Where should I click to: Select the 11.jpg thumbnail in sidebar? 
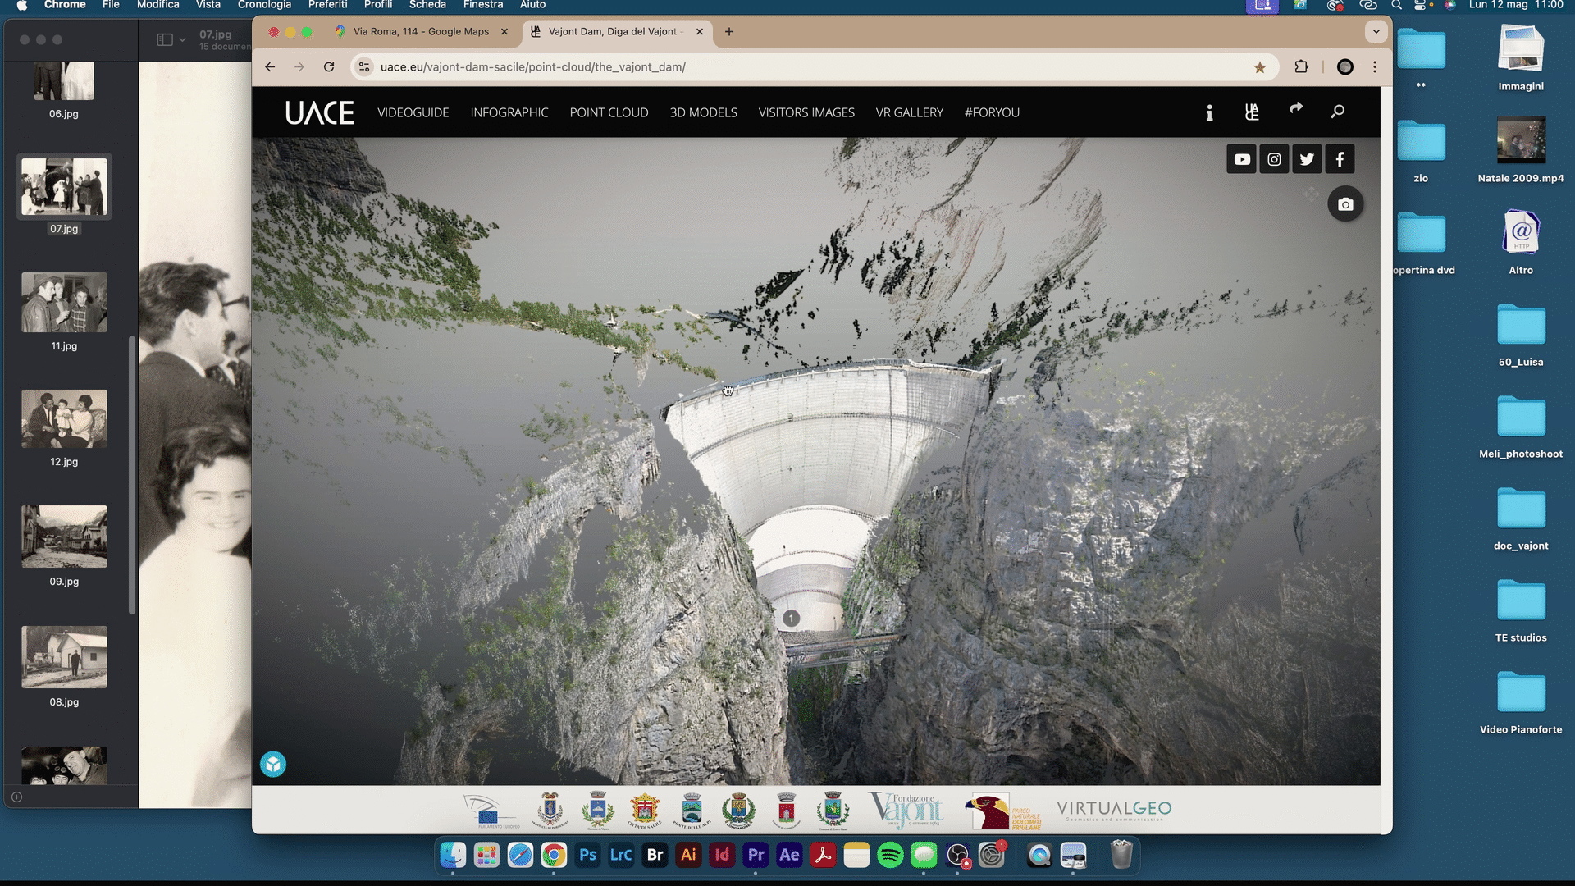click(64, 303)
